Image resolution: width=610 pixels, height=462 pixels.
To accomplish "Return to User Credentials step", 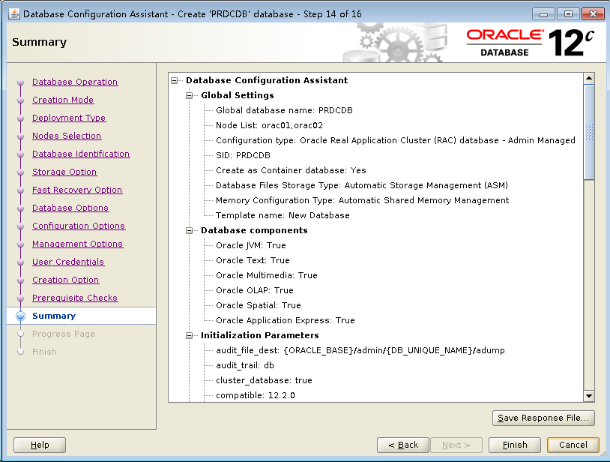I will pos(68,262).
